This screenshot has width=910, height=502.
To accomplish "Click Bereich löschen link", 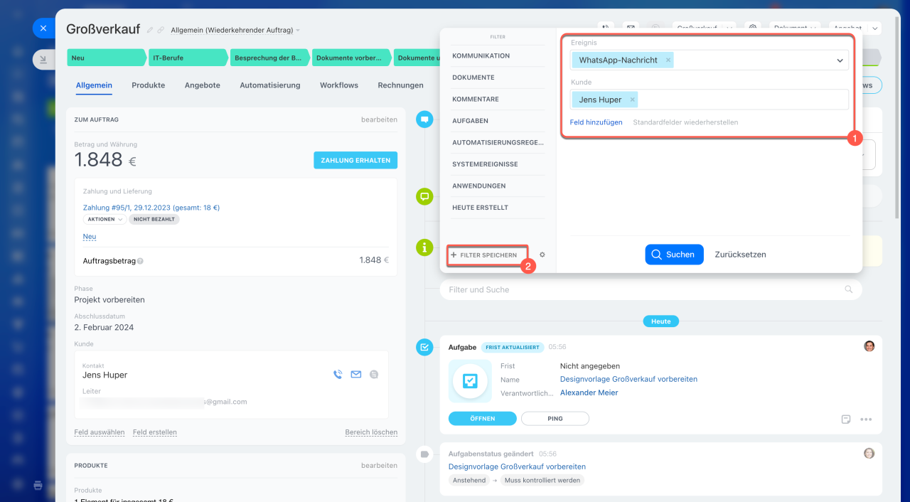I will 371,432.
